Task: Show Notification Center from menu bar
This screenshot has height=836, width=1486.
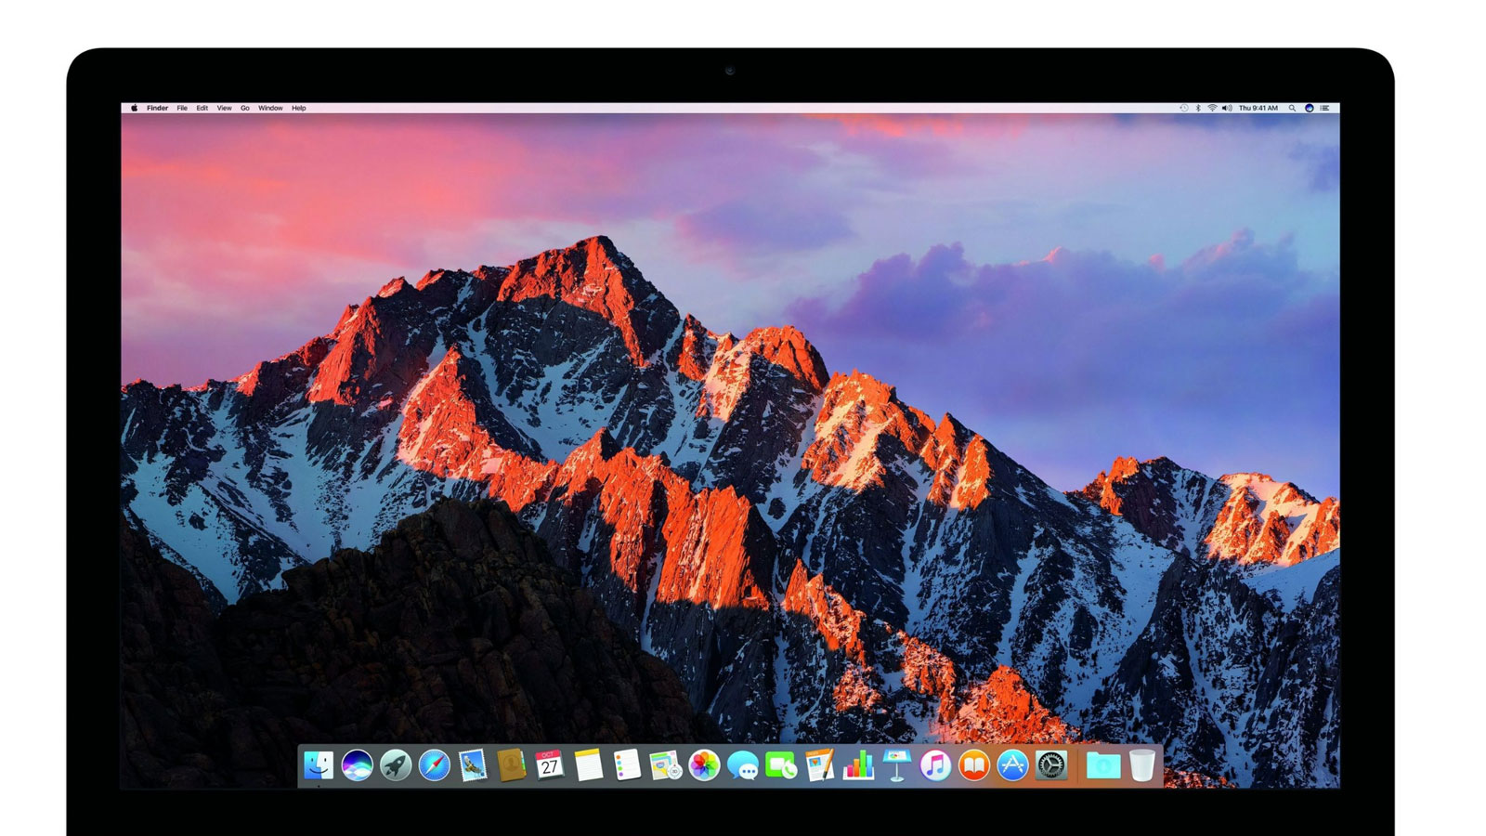Action: pyautogui.click(x=1325, y=108)
